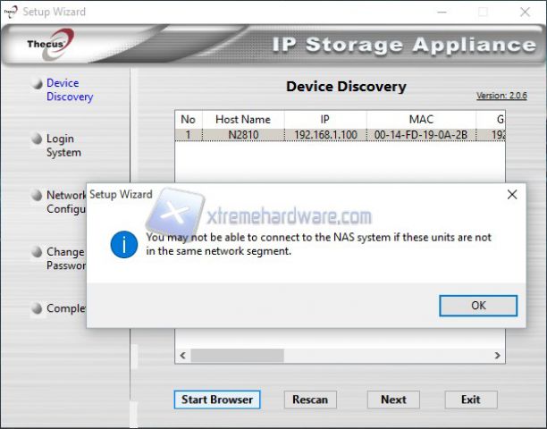Click the MAC column header
Screen dimensions: 547x429
tap(420, 119)
